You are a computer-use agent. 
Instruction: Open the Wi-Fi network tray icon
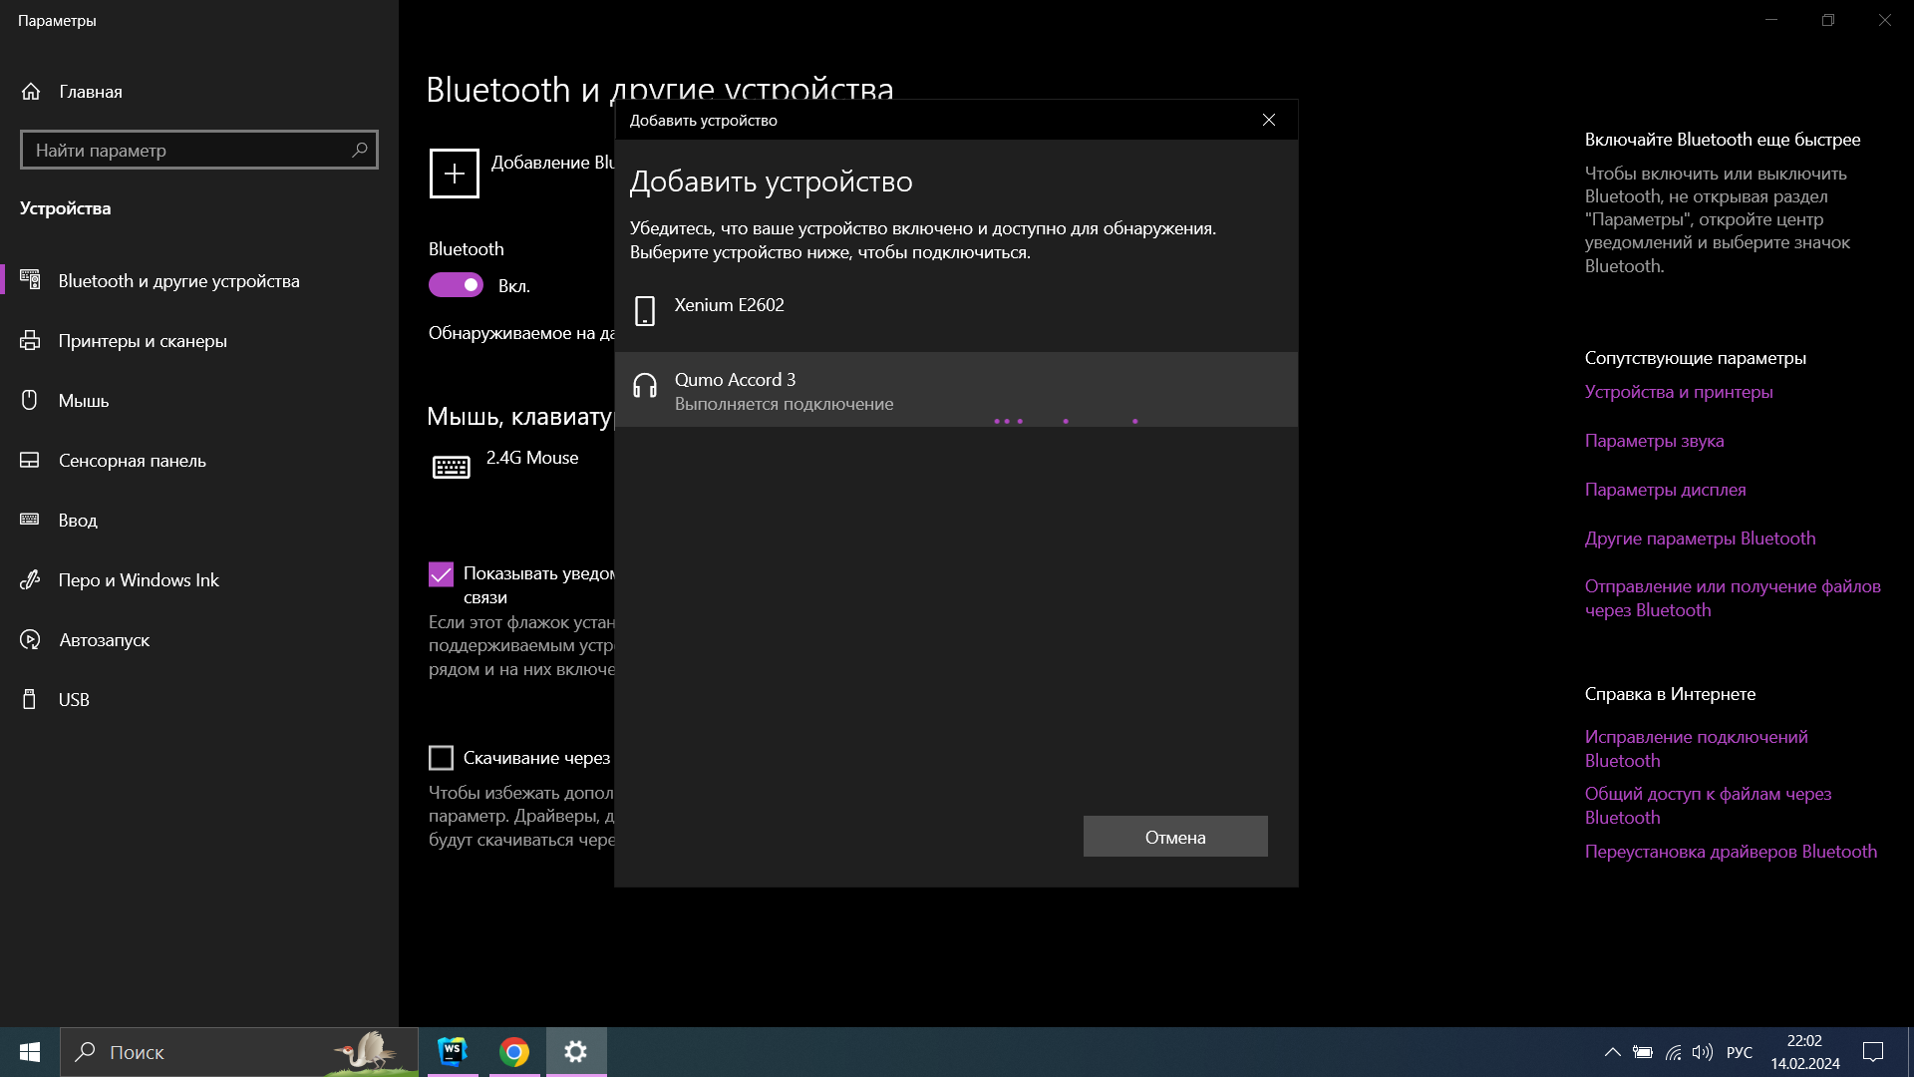(x=1674, y=1052)
